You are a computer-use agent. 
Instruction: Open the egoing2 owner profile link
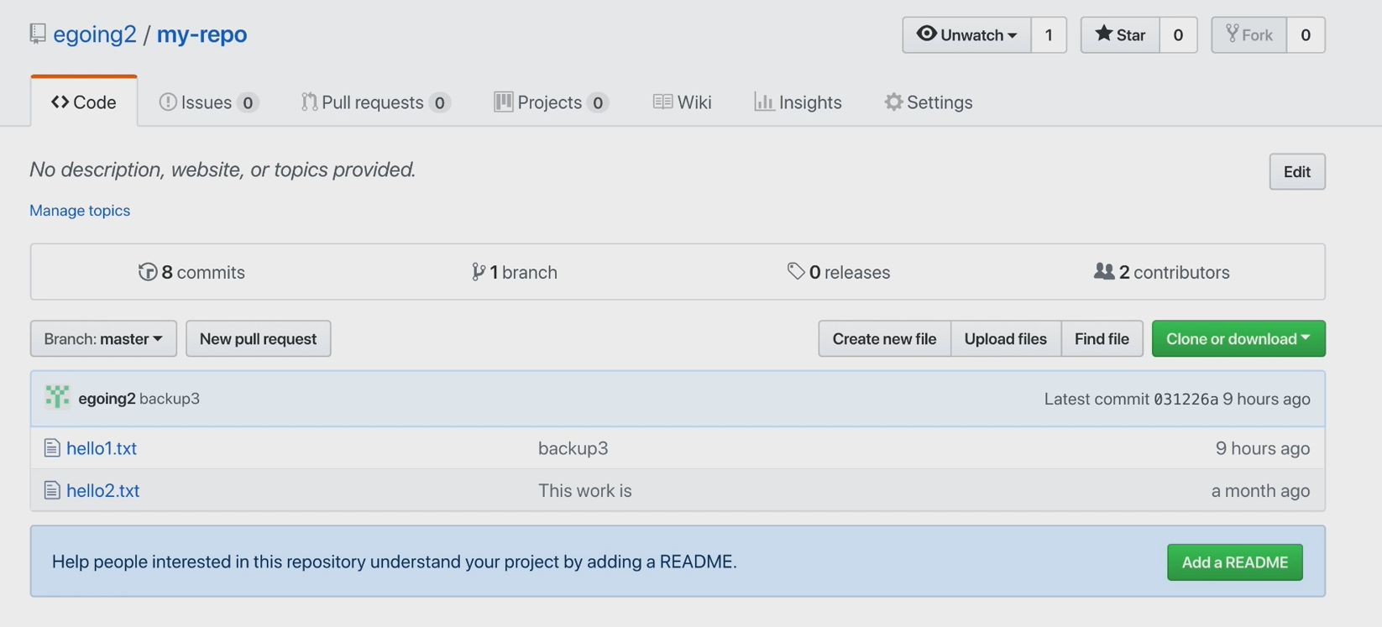coord(95,34)
